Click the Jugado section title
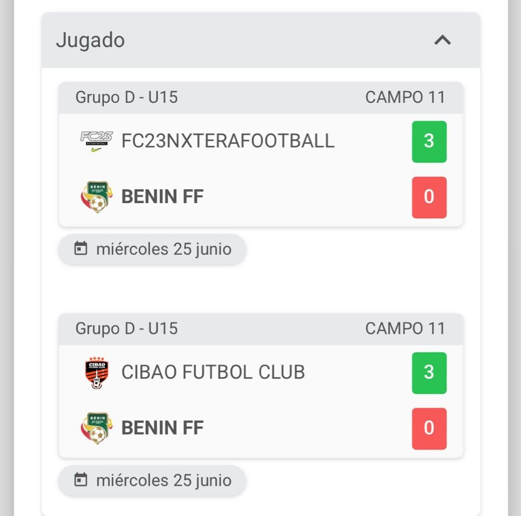Screen dimensions: 521x516 [x=90, y=40]
